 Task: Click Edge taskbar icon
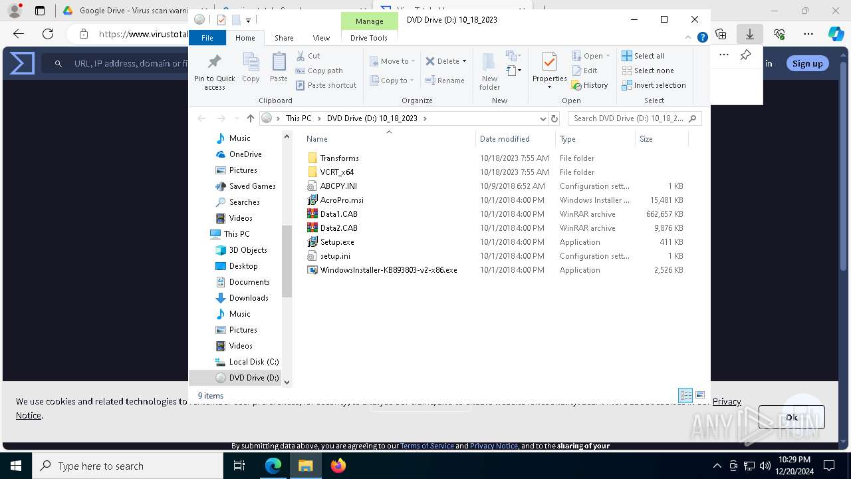coord(273,466)
